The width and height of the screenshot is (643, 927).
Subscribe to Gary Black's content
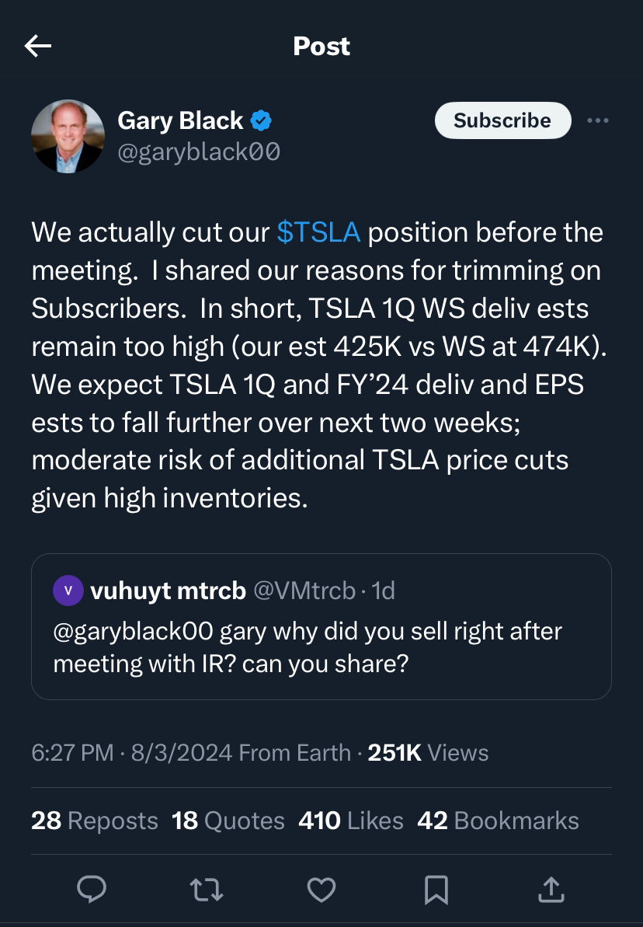point(502,120)
